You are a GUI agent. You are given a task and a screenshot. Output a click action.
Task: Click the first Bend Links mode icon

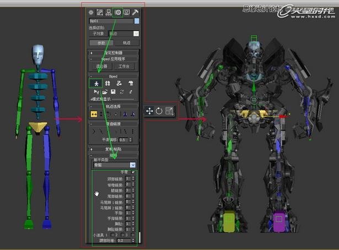(94, 131)
